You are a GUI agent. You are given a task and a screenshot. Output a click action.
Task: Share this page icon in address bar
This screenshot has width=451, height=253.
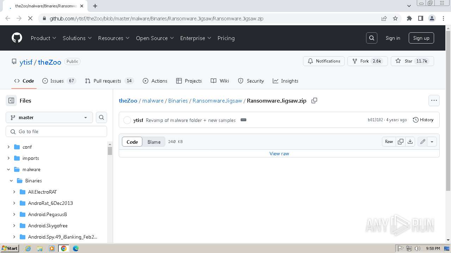coord(384,18)
